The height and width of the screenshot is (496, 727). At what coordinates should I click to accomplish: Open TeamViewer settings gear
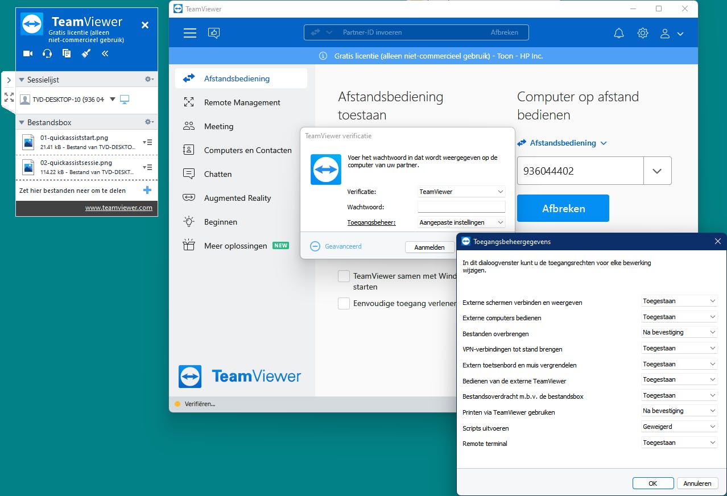[643, 33]
